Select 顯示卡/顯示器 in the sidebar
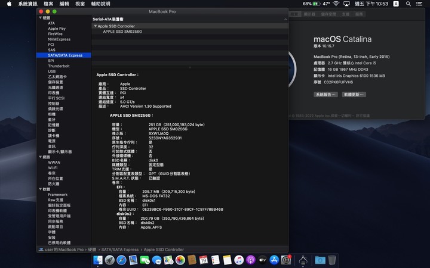The height and width of the screenshot is (268, 430). pyautogui.click(x=60, y=152)
